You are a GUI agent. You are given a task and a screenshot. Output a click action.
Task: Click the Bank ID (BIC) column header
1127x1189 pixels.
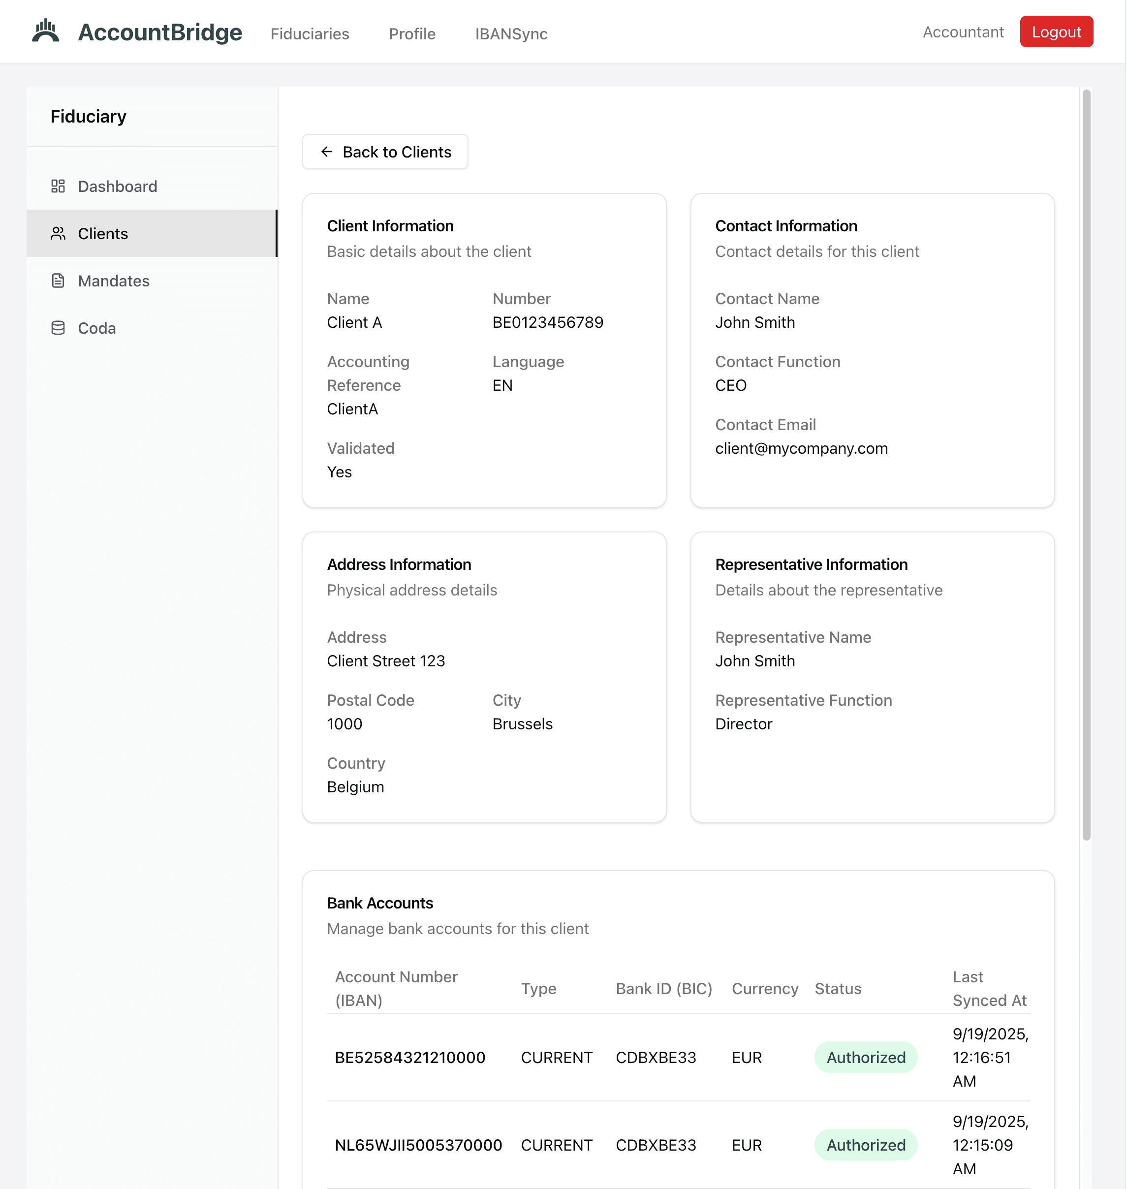664,988
